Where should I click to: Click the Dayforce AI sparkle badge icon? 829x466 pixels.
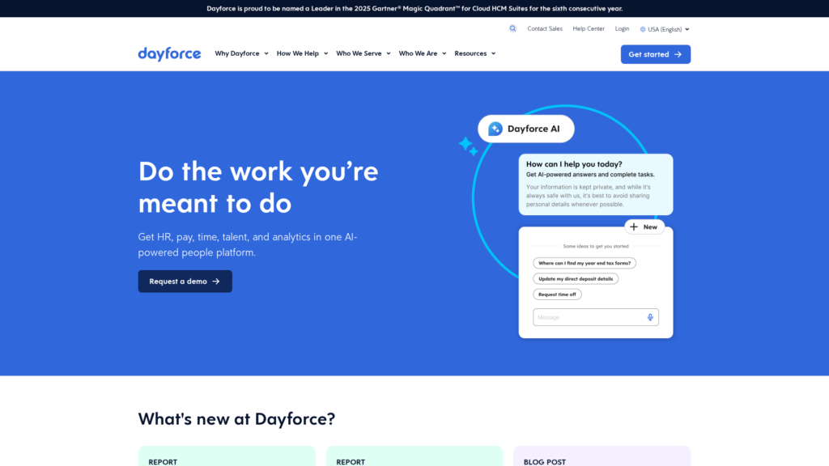pos(495,128)
